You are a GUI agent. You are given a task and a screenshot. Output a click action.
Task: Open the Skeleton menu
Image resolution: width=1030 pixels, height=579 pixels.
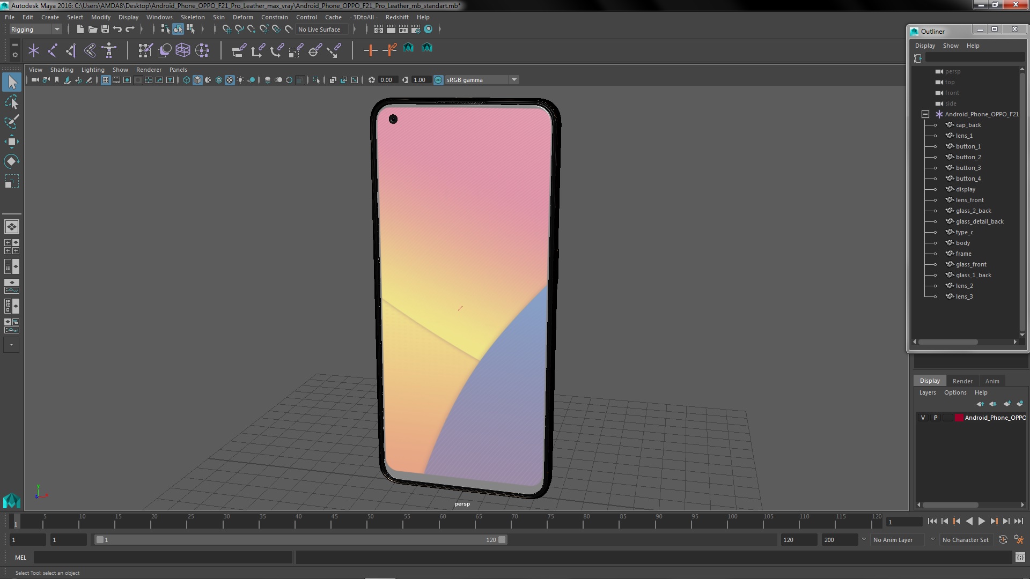pos(192,17)
